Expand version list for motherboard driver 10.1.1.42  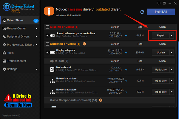(126, 70)
